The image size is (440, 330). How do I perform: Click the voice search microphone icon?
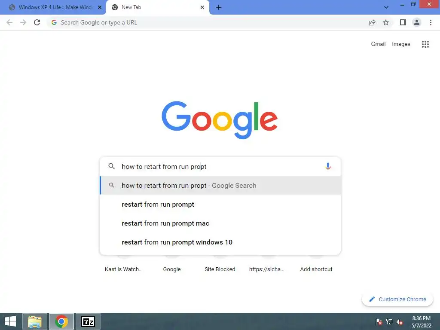click(328, 166)
